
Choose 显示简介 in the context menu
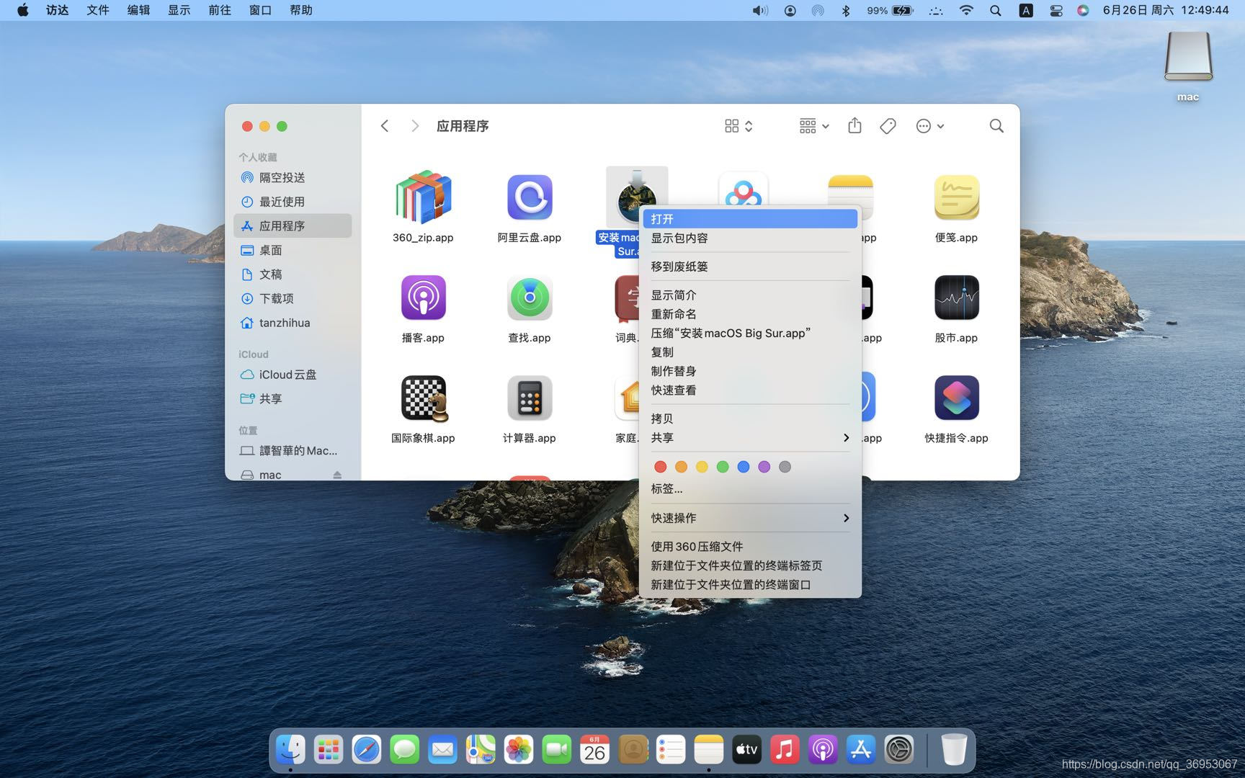tap(750, 295)
